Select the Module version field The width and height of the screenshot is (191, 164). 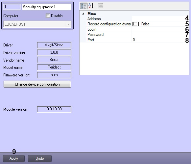[x=54, y=109]
